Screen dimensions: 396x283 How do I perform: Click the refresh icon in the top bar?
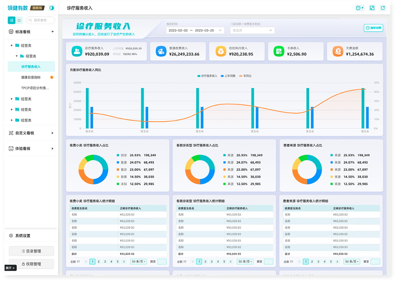[383, 8]
